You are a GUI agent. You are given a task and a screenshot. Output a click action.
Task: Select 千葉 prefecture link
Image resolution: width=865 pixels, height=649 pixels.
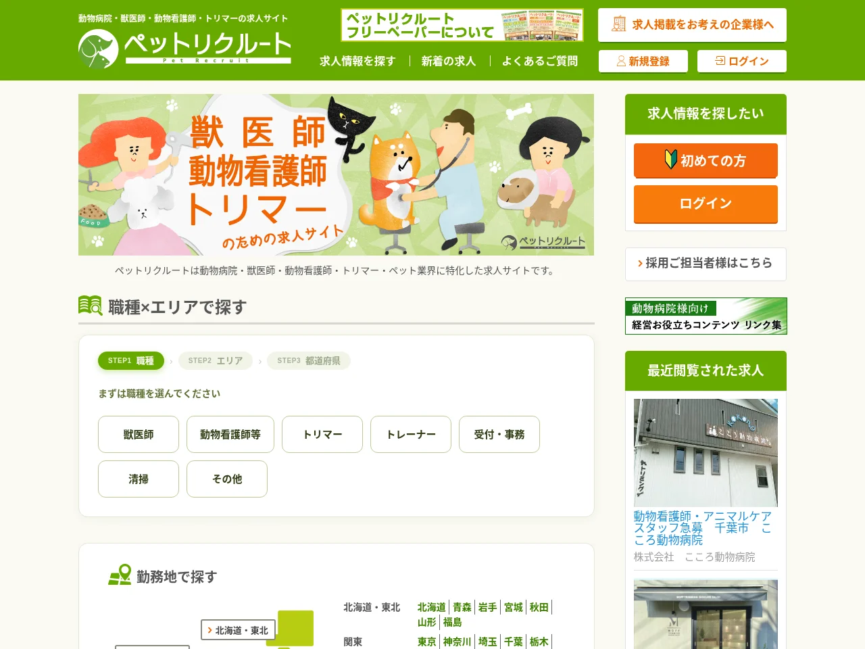point(514,642)
